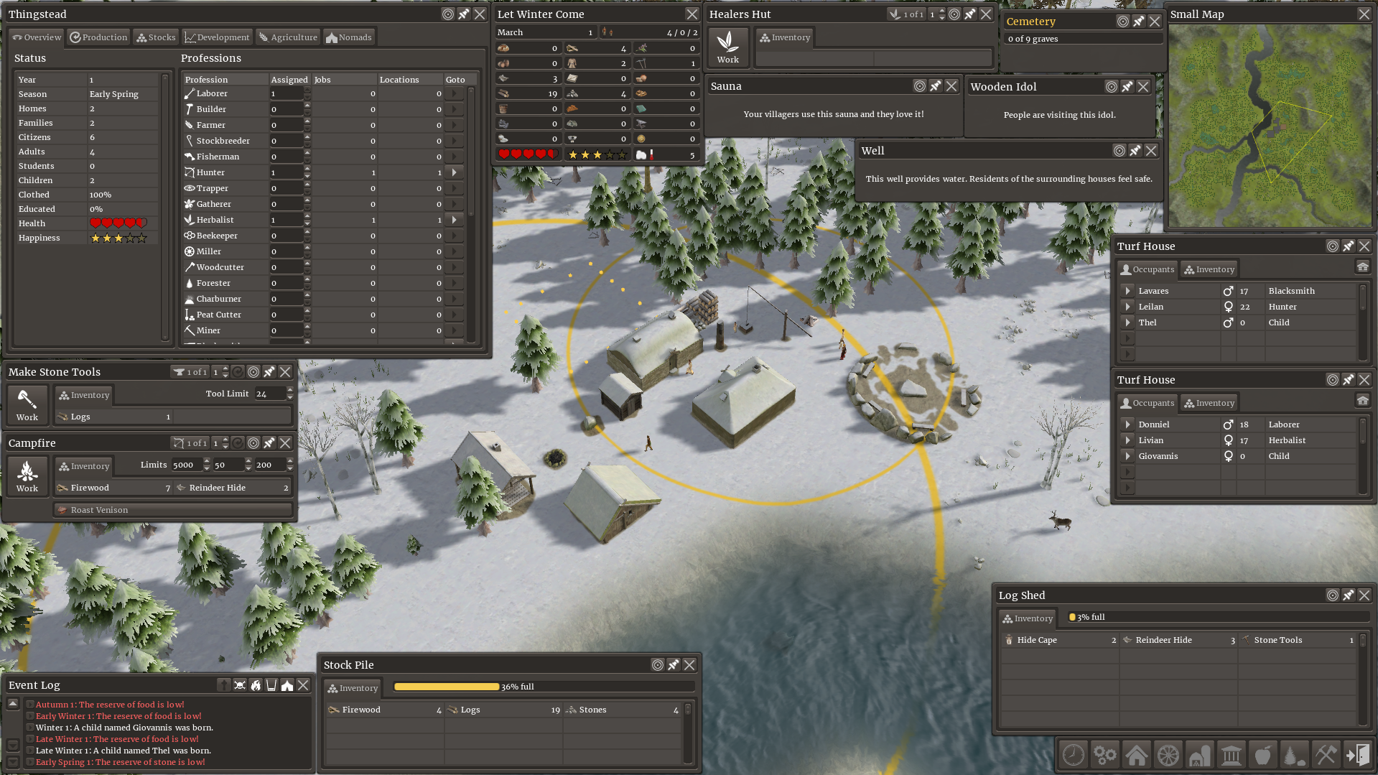This screenshot has width=1378, height=775.
Task: Expand the occupant row for Donniel
Action: pyautogui.click(x=1127, y=424)
